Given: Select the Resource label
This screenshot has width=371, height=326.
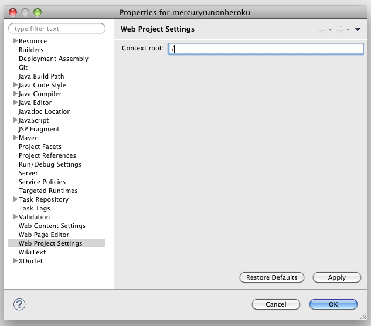Looking at the screenshot, I should click(x=33, y=41).
